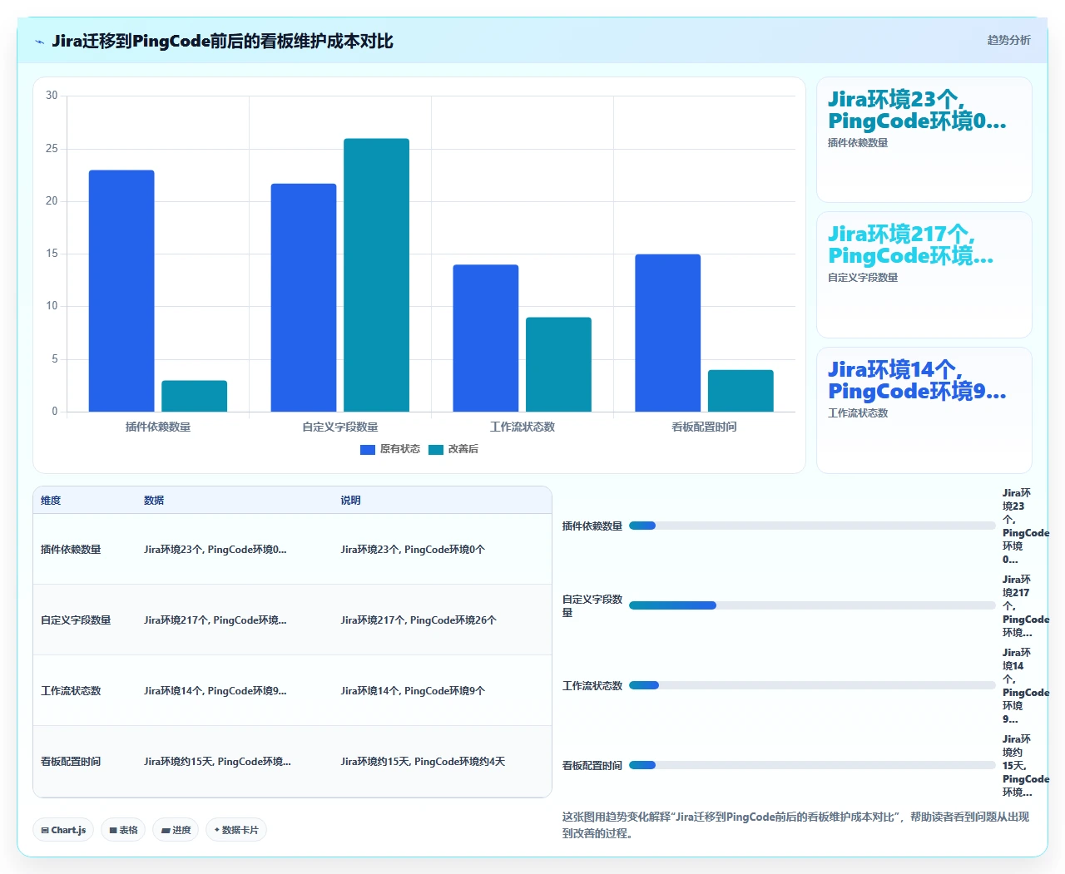This screenshot has height=874, width=1065.
Task: Click the 工作流状态数 label beside its progress bar
Action: coord(592,685)
